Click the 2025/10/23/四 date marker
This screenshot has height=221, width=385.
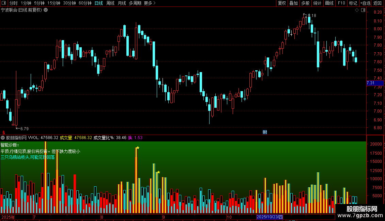point(269,217)
